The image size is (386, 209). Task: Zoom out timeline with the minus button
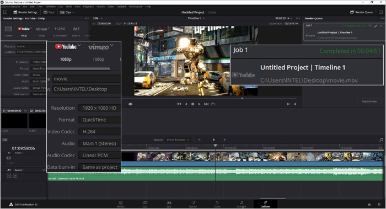[200, 140]
